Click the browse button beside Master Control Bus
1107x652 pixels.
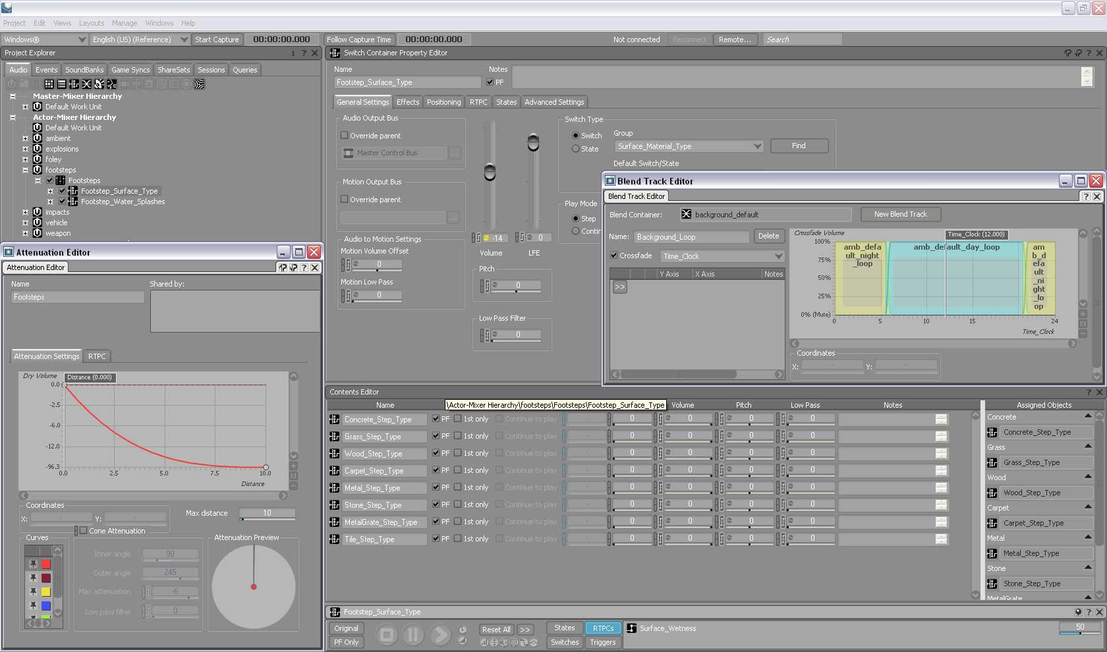454,153
